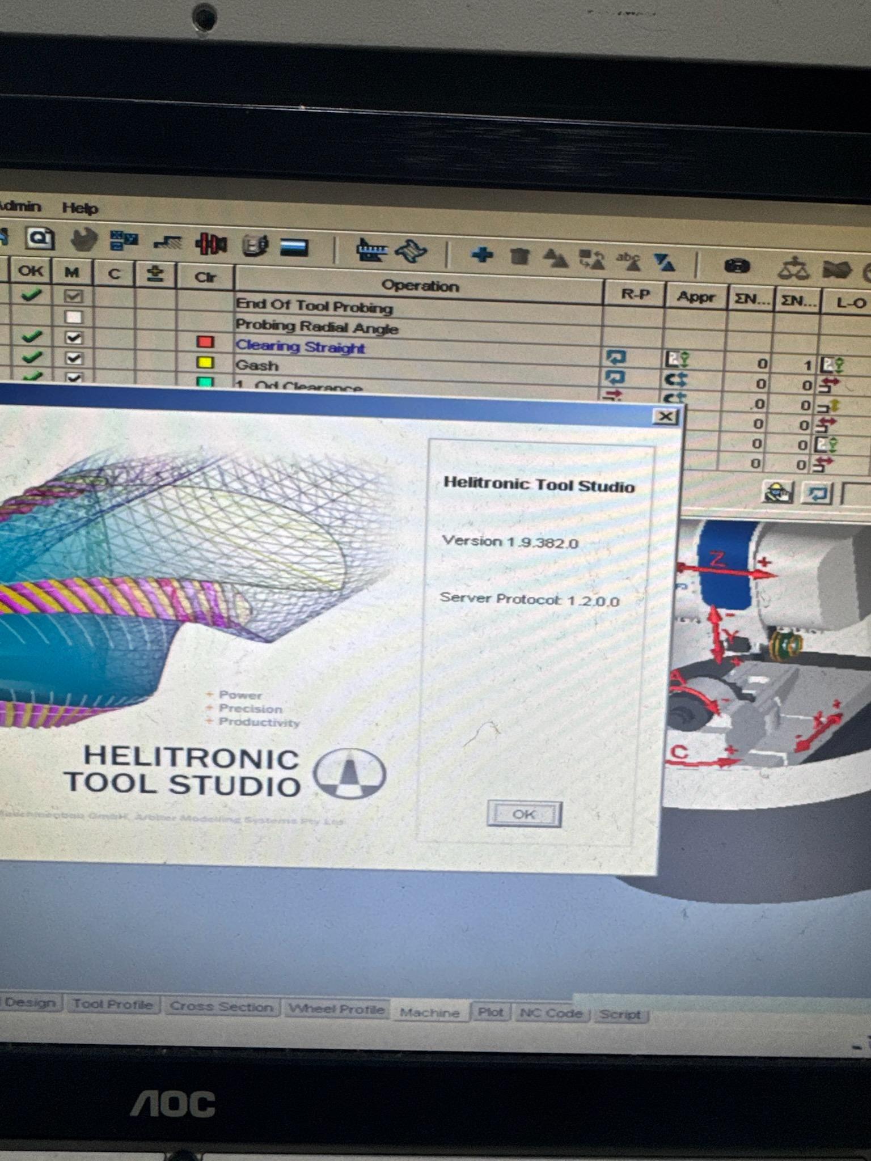Image resolution: width=871 pixels, height=1161 pixels.
Task: Click yellow colour swatch for Gash
Action: tap(205, 362)
